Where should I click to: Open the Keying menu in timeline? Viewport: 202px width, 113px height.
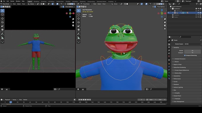point(15,100)
